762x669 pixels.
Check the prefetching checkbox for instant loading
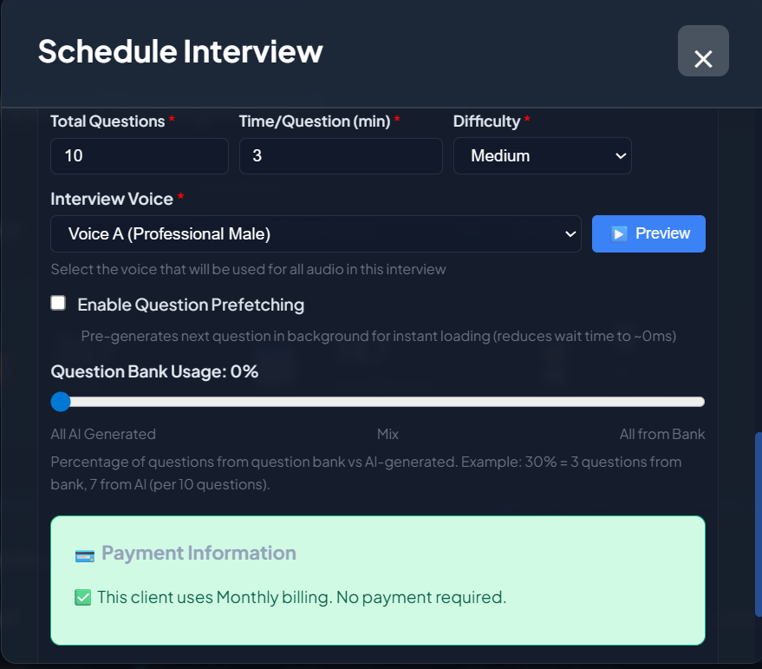click(58, 302)
